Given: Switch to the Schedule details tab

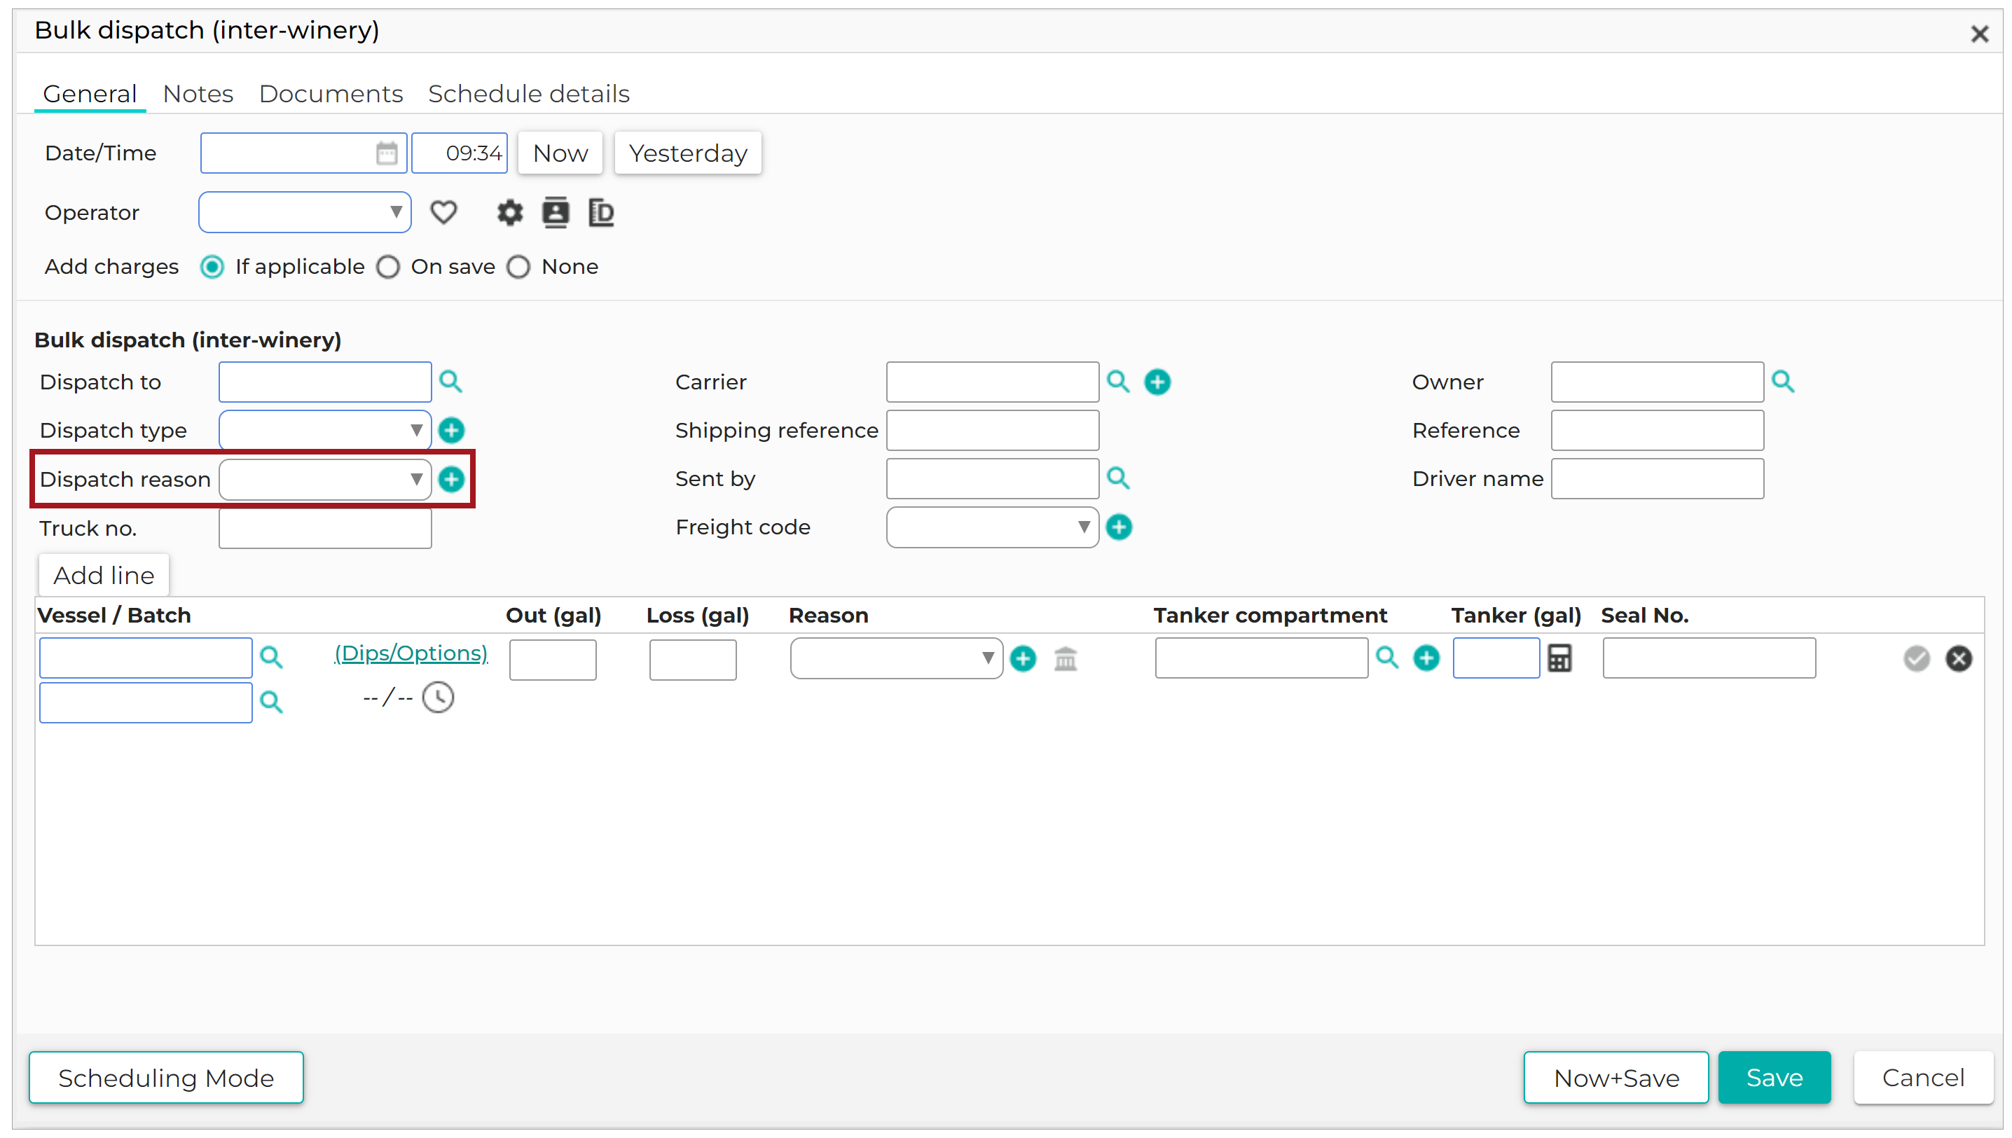Looking at the screenshot, I should pos(528,94).
